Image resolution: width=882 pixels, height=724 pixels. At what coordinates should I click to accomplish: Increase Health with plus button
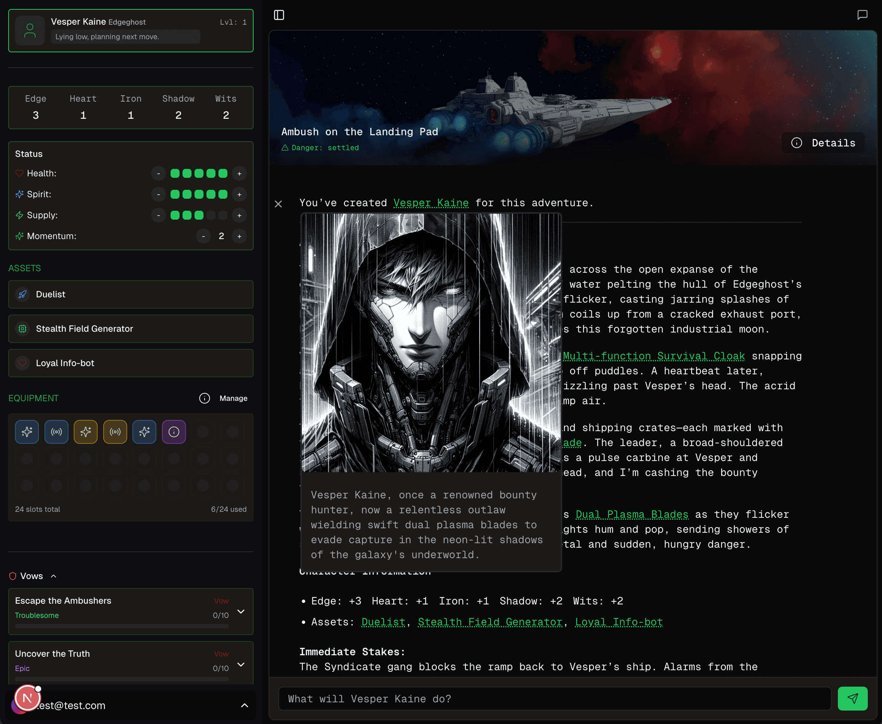[x=239, y=173]
